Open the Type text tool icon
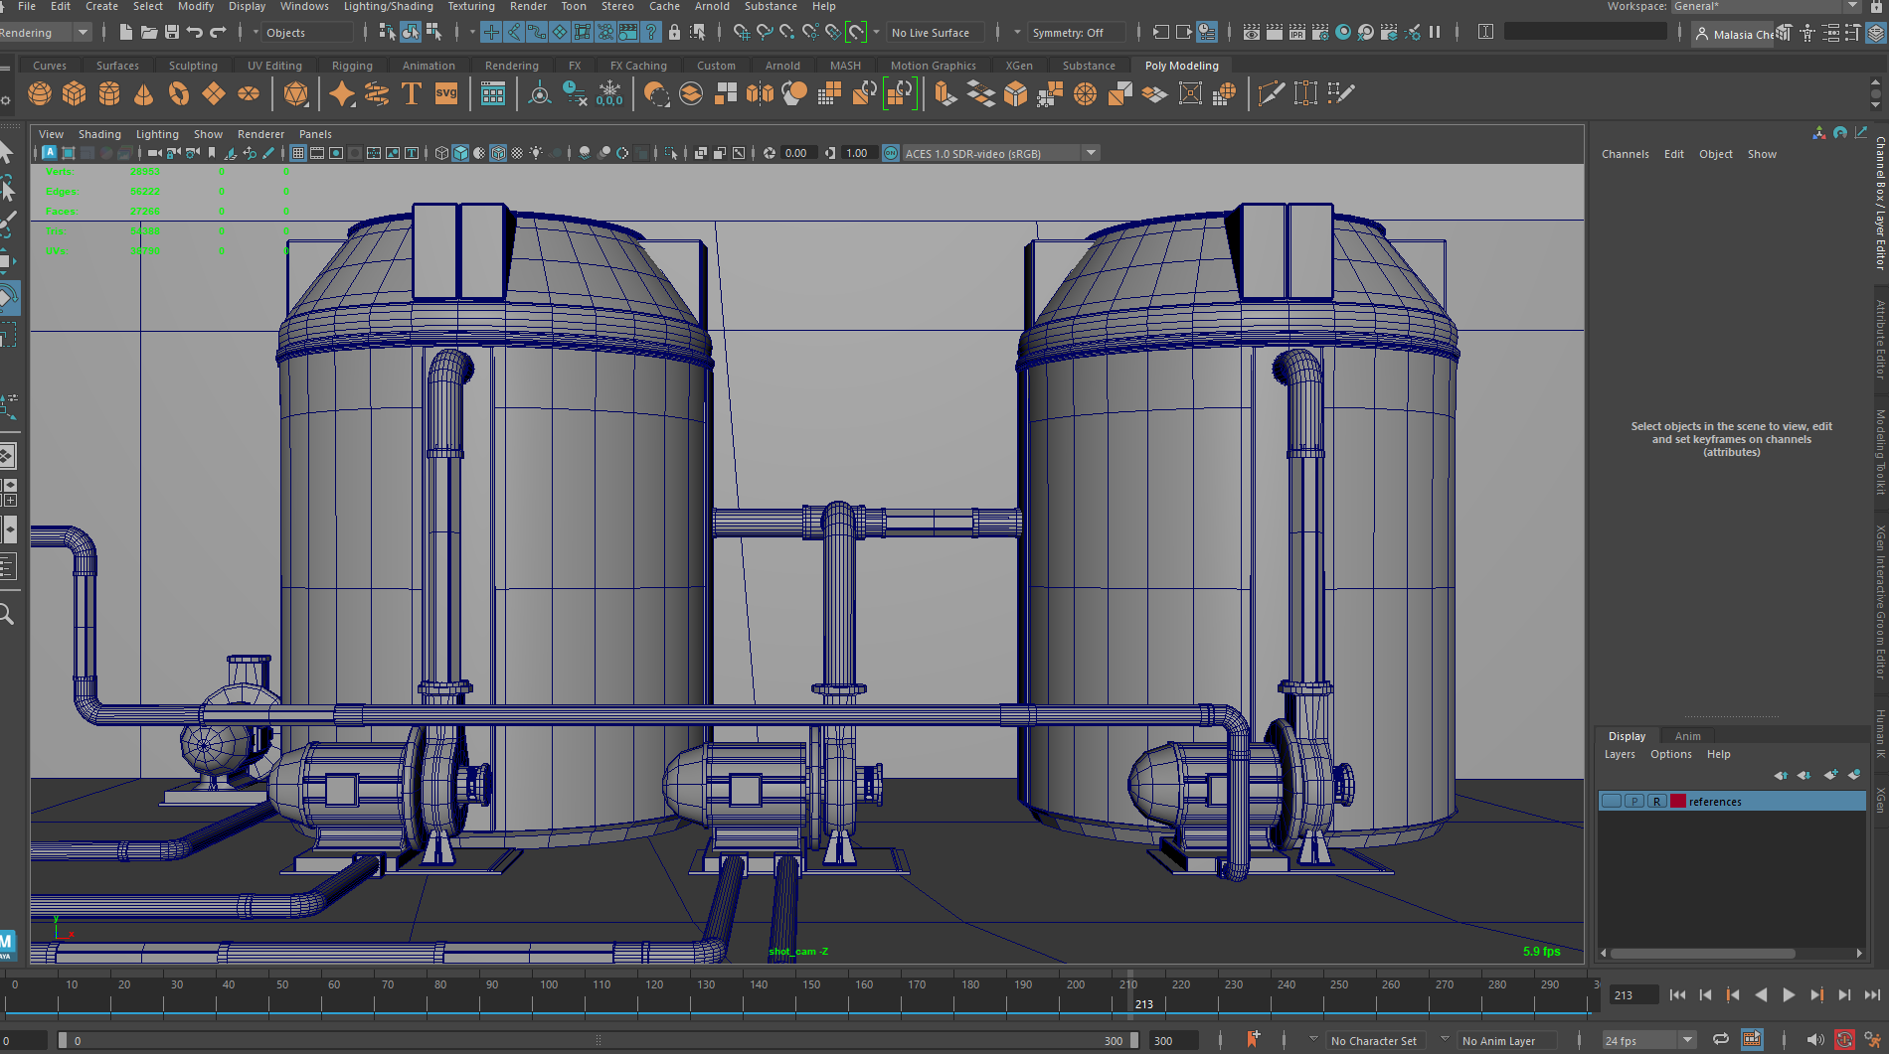 412,94
